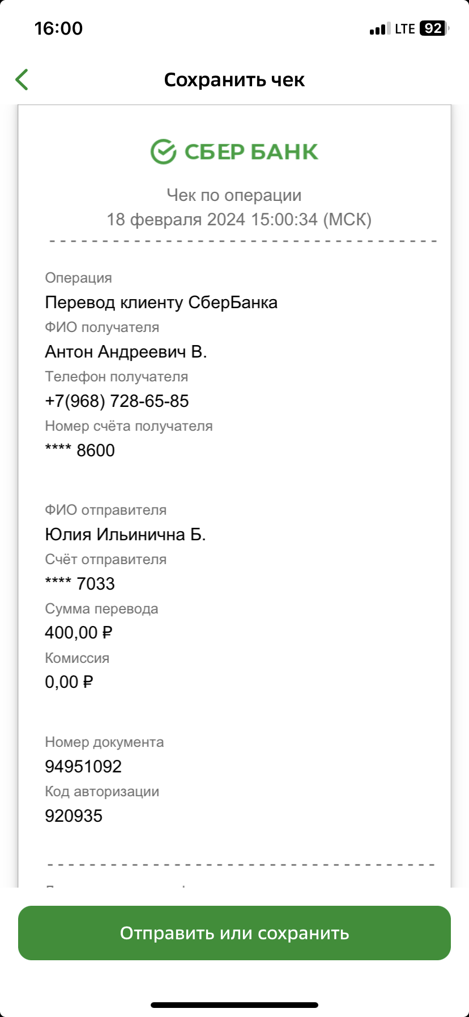Tap the operation date 18 февраля 2024
This screenshot has width=469, height=1017.
pos(176,219)
